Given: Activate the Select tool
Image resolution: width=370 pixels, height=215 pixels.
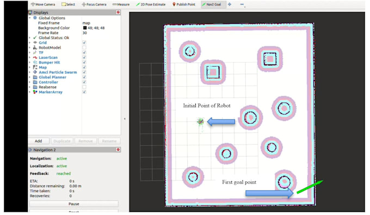Looking at the screenshot, I should 68,4.
